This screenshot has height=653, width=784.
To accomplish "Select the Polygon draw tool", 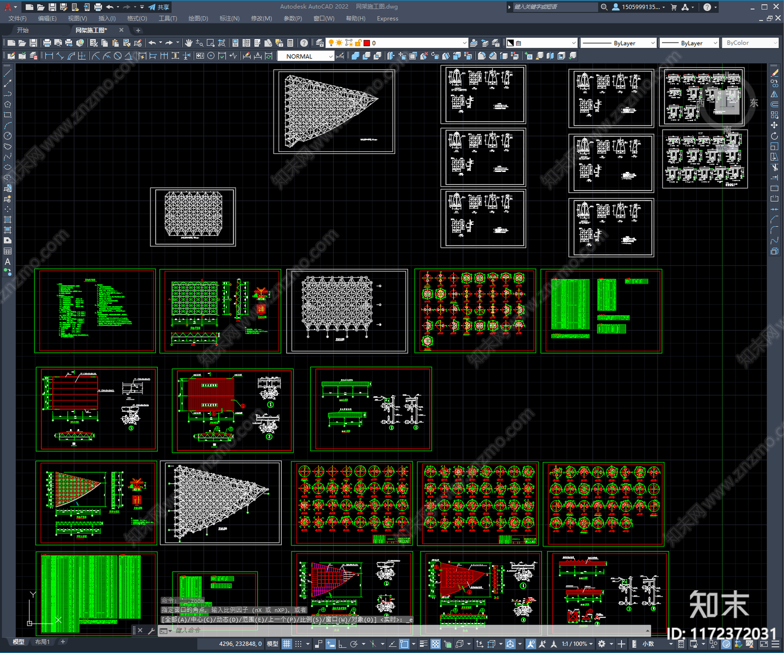I will pos(7,104).
